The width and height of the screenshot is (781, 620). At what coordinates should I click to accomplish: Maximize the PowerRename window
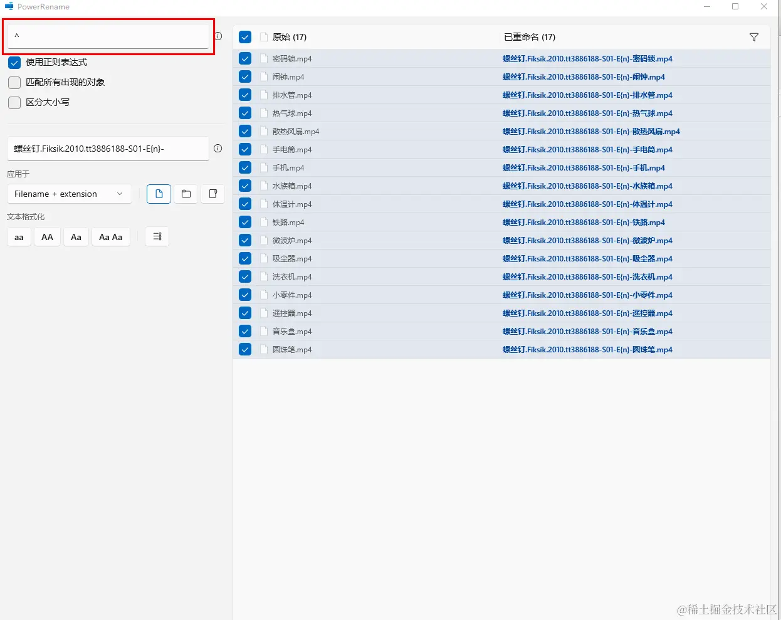tap(735, 6)
